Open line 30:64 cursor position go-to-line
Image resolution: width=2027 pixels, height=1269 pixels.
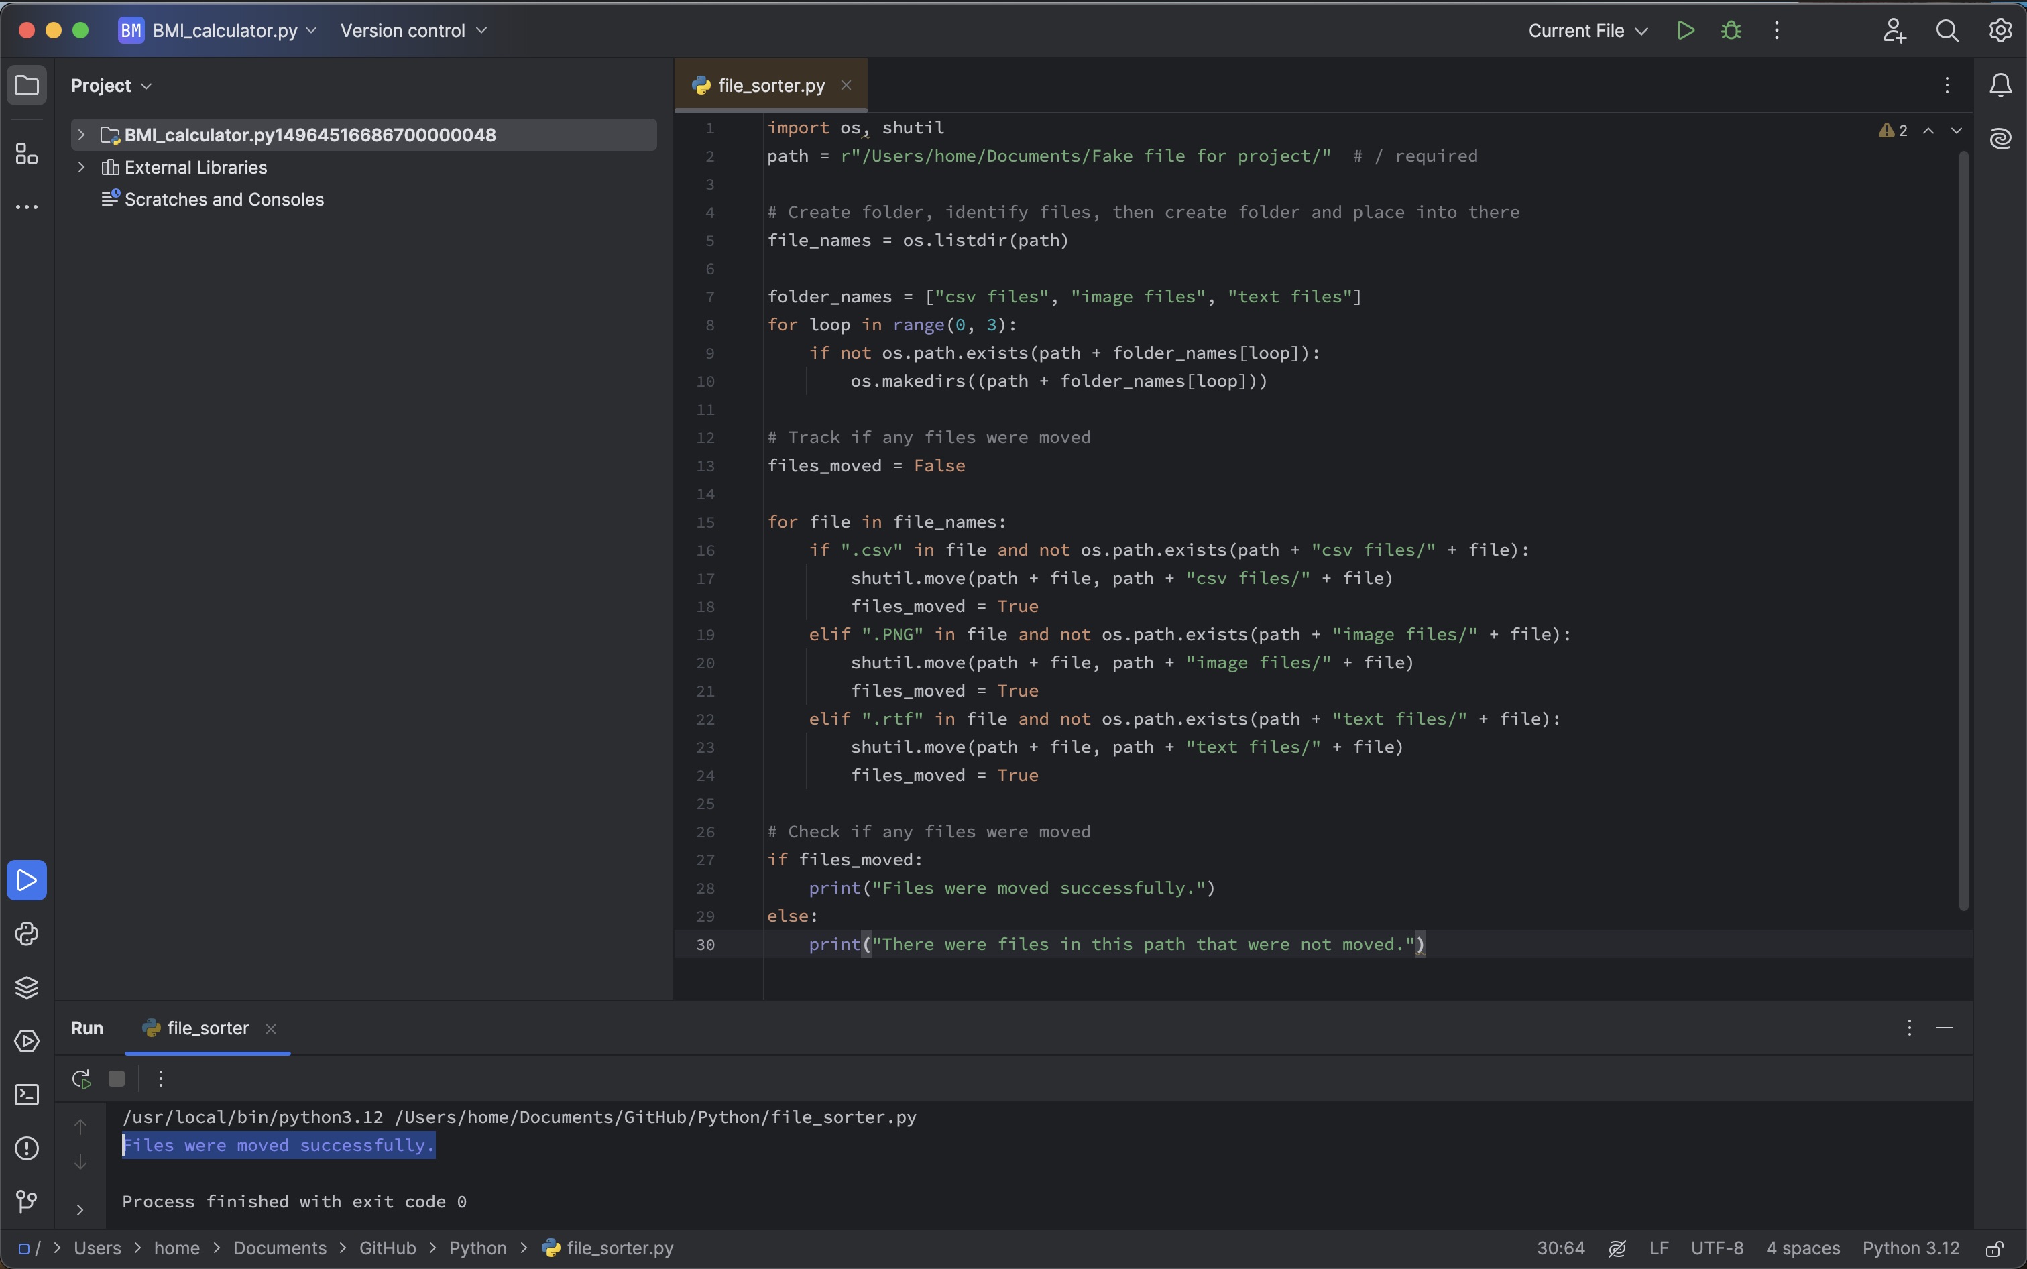point(1560,1249)
